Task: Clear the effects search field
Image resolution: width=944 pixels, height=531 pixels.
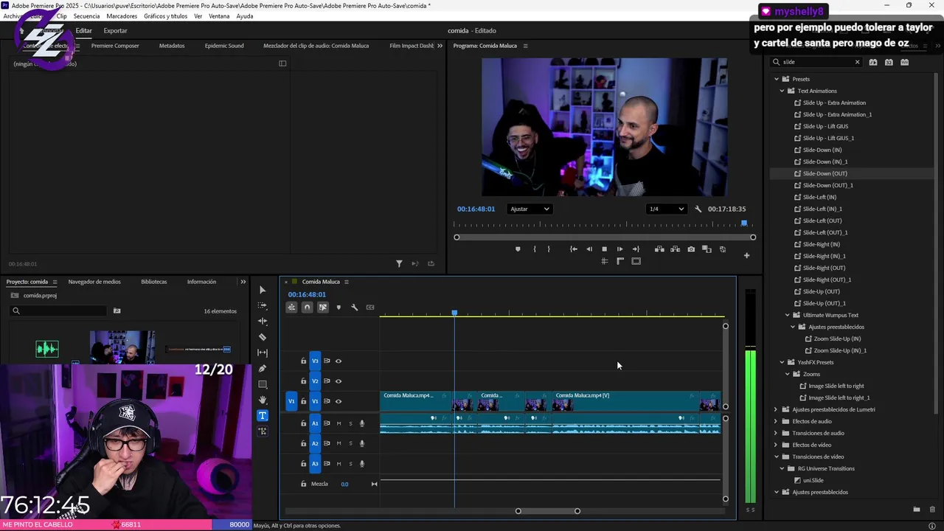Action: 857,63
